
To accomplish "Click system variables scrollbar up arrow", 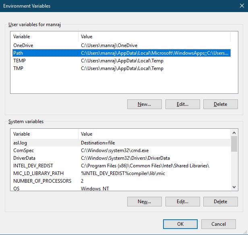I will click(234, 133).
